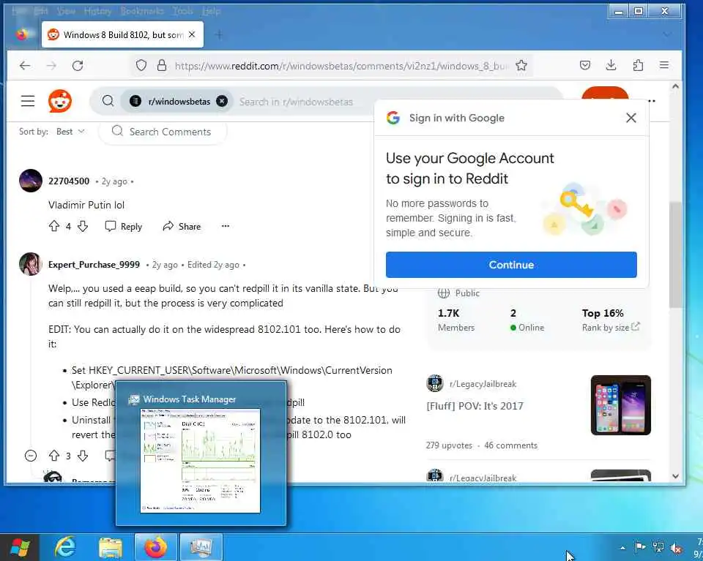Downvote Expert_Purchase_9999's comment

(83, 456)
